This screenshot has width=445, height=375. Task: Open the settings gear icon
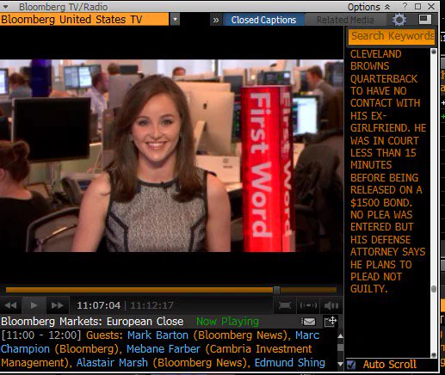click(x=399, y=20)
